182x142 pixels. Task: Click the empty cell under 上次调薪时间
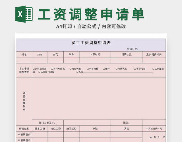tap(154, 60)
